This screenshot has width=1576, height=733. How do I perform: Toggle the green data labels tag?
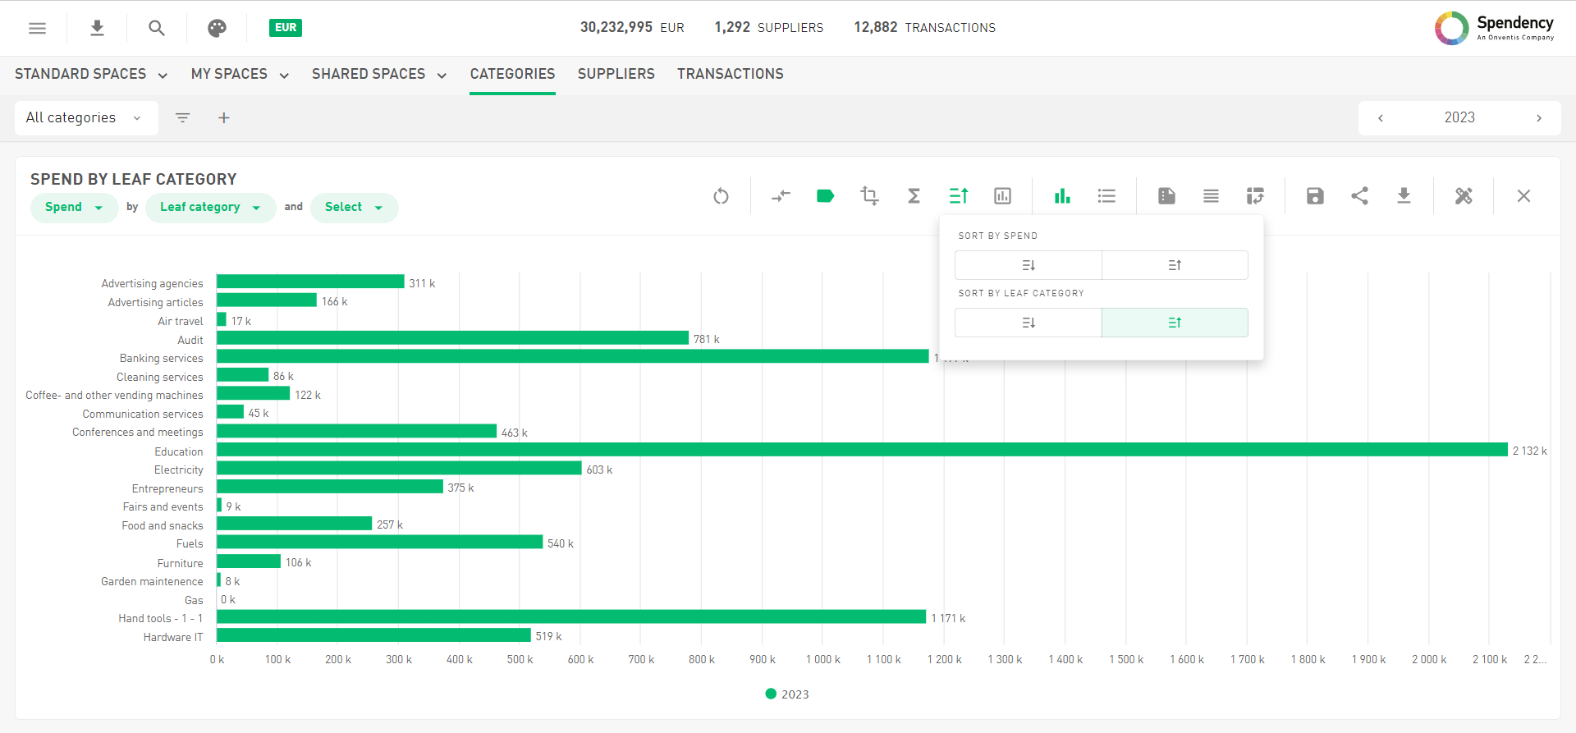pos(825,196)
